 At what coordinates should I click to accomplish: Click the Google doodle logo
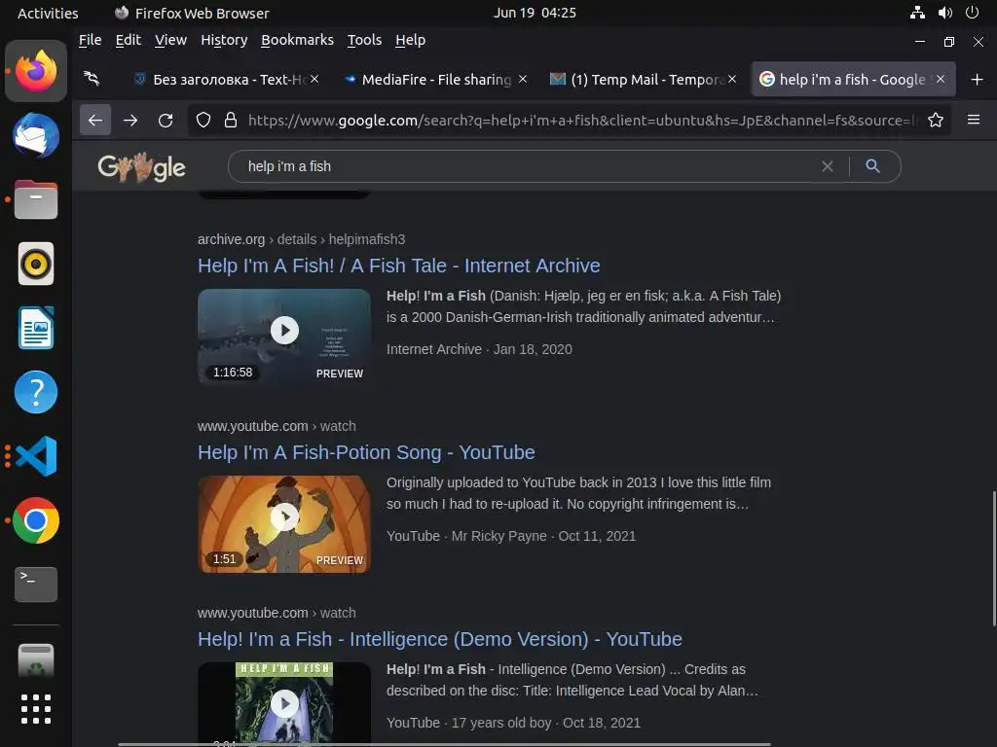[x=141, y=167]
